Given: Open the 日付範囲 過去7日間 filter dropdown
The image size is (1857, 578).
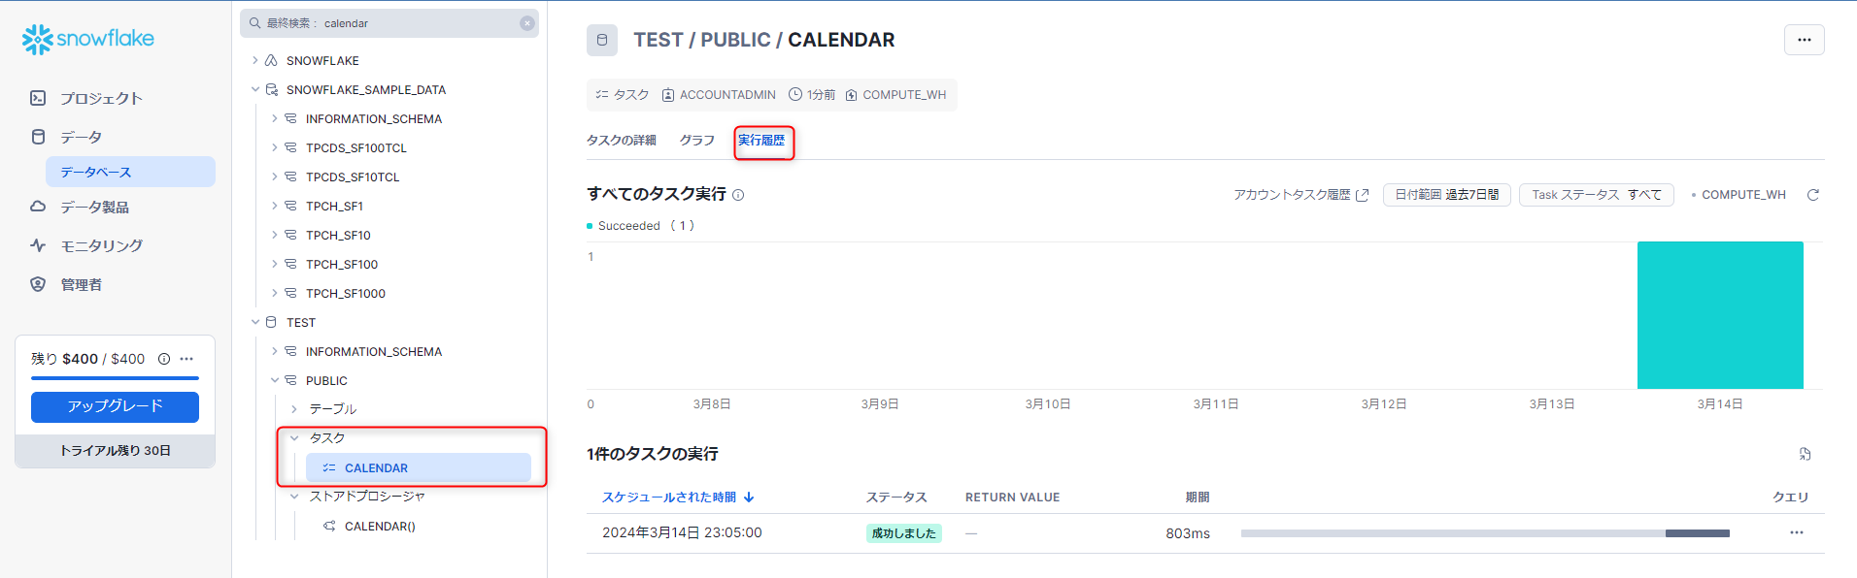Looking at the screenshot, I should pos(1446,195).
